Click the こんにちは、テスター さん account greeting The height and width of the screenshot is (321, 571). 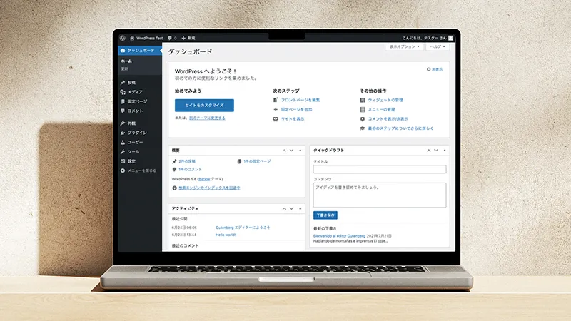(x=424, y=38)
